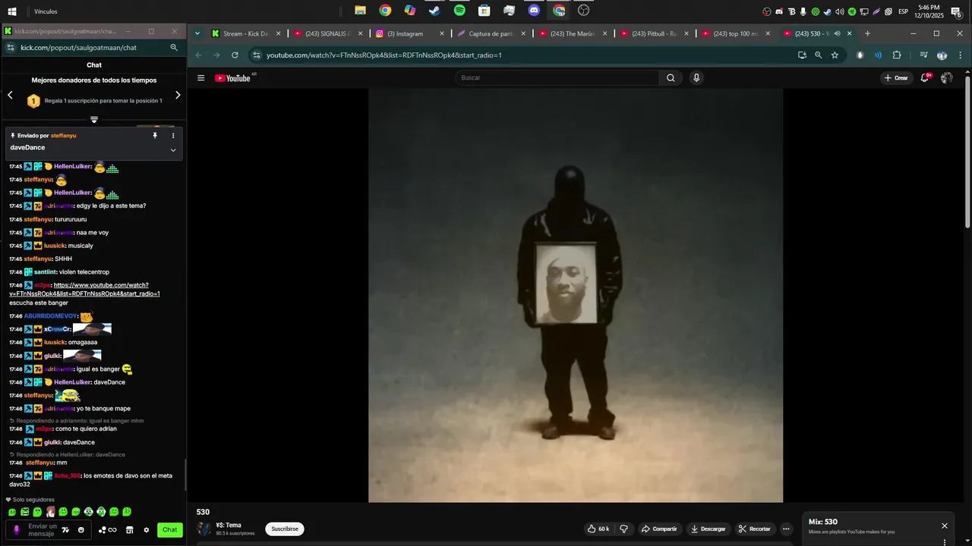Screen dimensions: 972x546
Task: Show next top donor with right arrow
Action: 178,96
